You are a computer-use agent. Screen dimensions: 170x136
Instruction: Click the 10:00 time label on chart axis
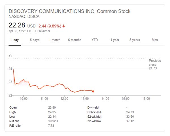(24, 99)
